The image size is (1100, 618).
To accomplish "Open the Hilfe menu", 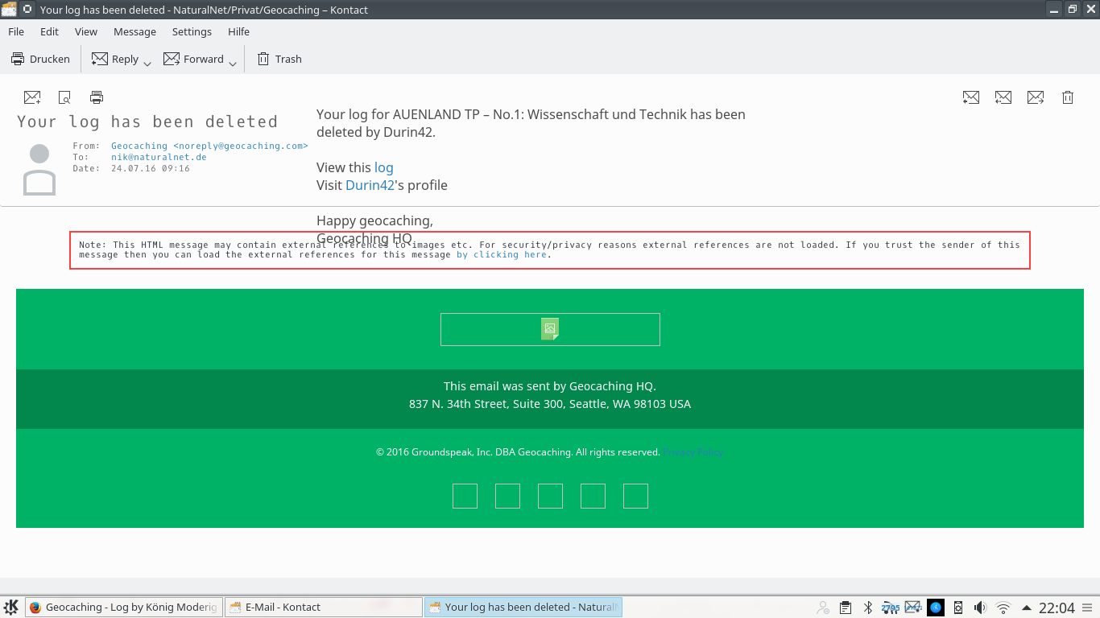I will 238,31.
